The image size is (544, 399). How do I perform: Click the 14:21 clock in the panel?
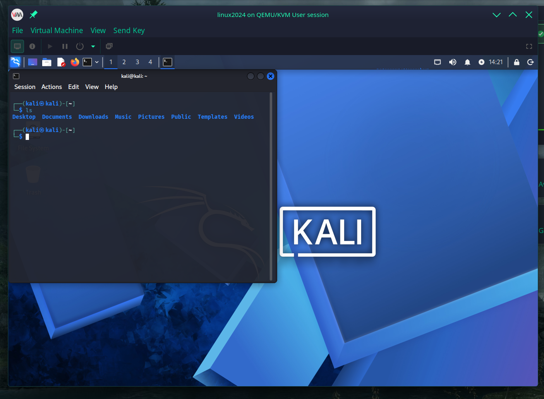tap(496, 62)
